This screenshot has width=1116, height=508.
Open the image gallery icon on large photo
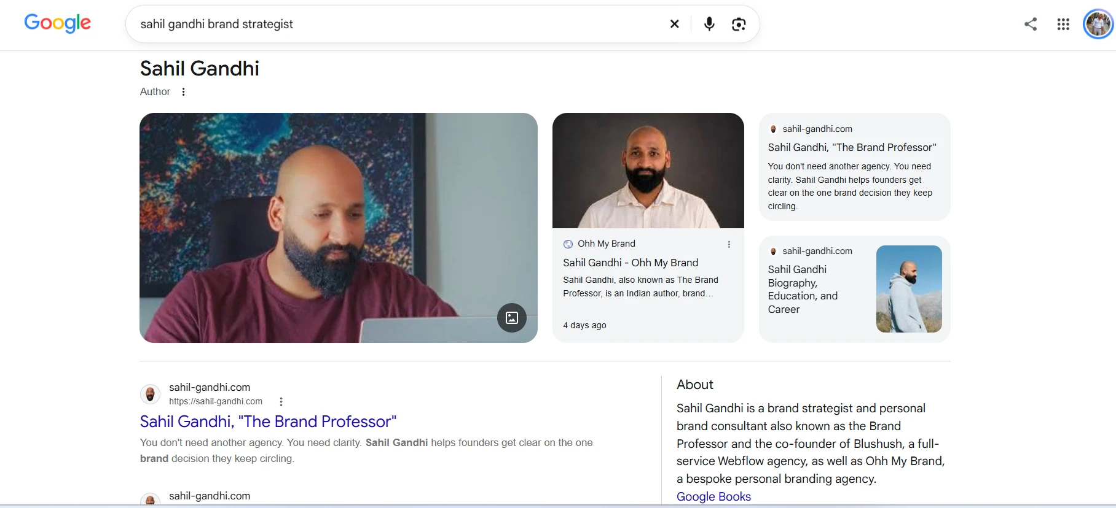pos(512,318)
